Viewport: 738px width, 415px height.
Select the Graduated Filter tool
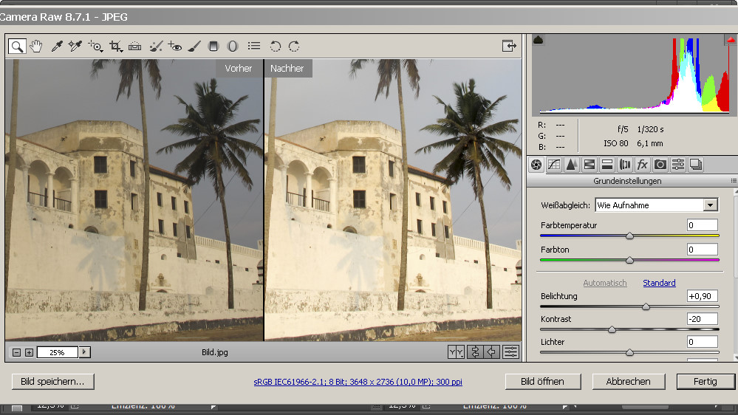pyautogui.click(x=213, y=46)
